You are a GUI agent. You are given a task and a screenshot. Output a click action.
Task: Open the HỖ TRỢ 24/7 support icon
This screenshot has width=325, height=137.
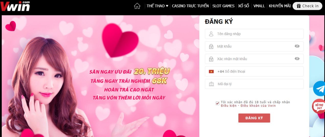(319, 106)
